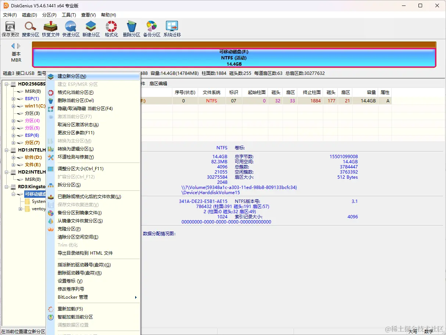Click the 新建分区 toolbar icon
Screen dimensions: 446x335
[91, 29]
